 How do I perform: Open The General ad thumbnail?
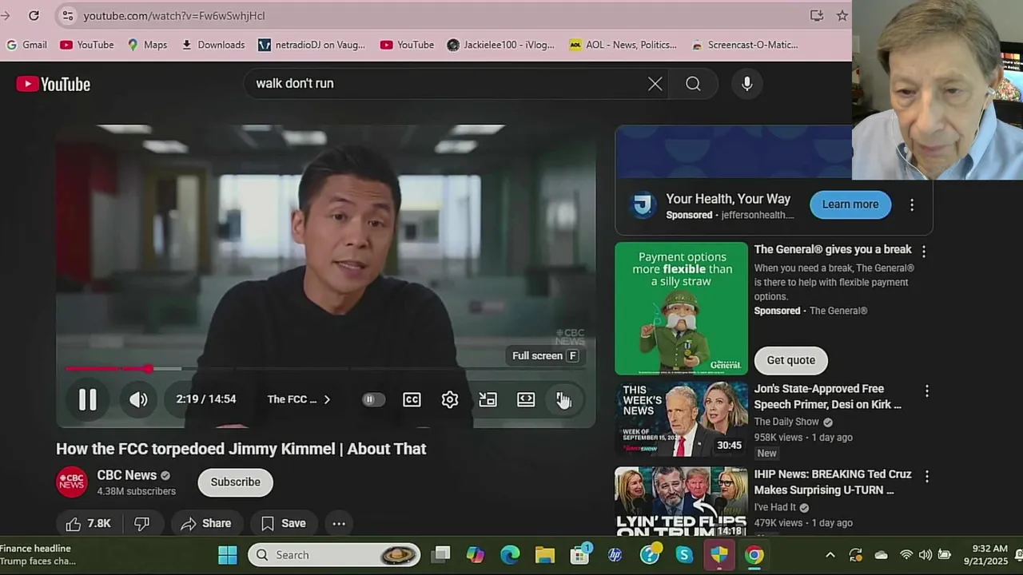[x=681, y=308]
